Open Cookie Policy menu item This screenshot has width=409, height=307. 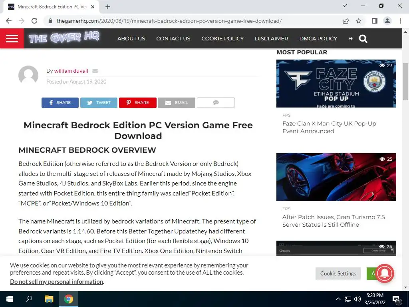(x=222, y=39)
